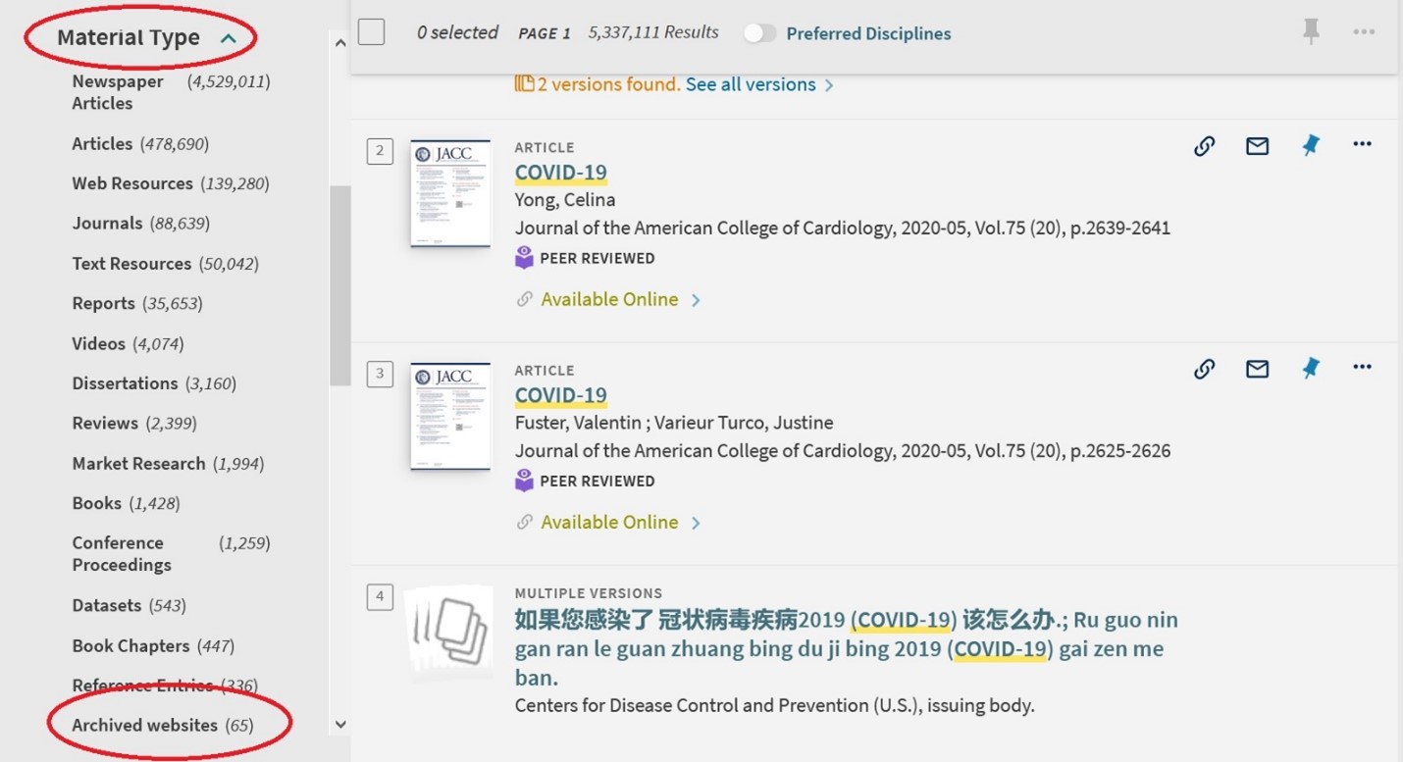This screenshot has height=762, width=1403.
Task: Pin the COVID-19 article by Yong, Celina
Action: (1311, 144)
